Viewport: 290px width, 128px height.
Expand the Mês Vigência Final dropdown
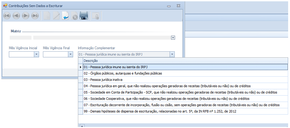pyautogui.click(x=70, y=54)
